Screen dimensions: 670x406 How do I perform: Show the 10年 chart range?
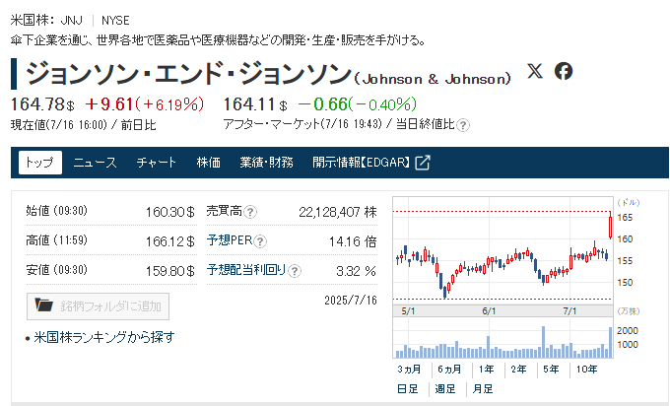point(586,370)
